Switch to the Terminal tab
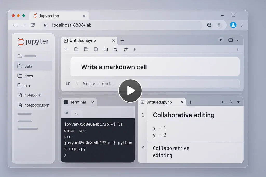 point(78,102)
